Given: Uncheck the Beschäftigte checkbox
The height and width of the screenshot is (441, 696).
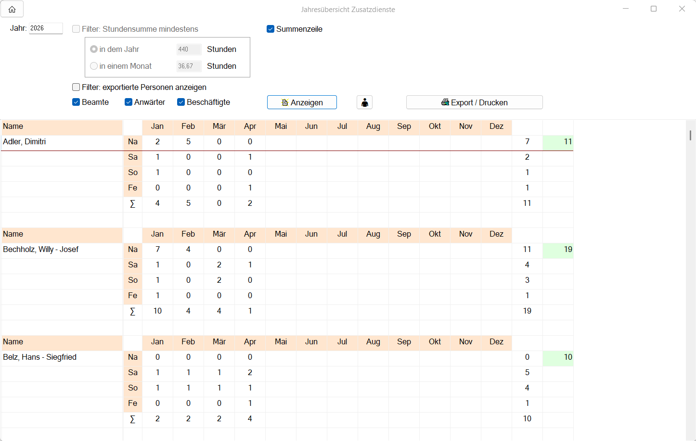Looking at the screenshot, I should 181,102.
